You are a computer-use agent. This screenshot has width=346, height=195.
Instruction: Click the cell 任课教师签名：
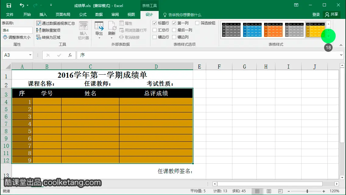click(175, 171)
